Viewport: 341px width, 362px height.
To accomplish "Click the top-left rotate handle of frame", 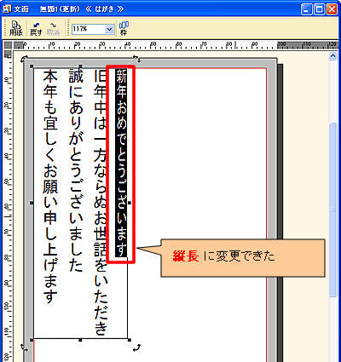I will pos(24,59).
